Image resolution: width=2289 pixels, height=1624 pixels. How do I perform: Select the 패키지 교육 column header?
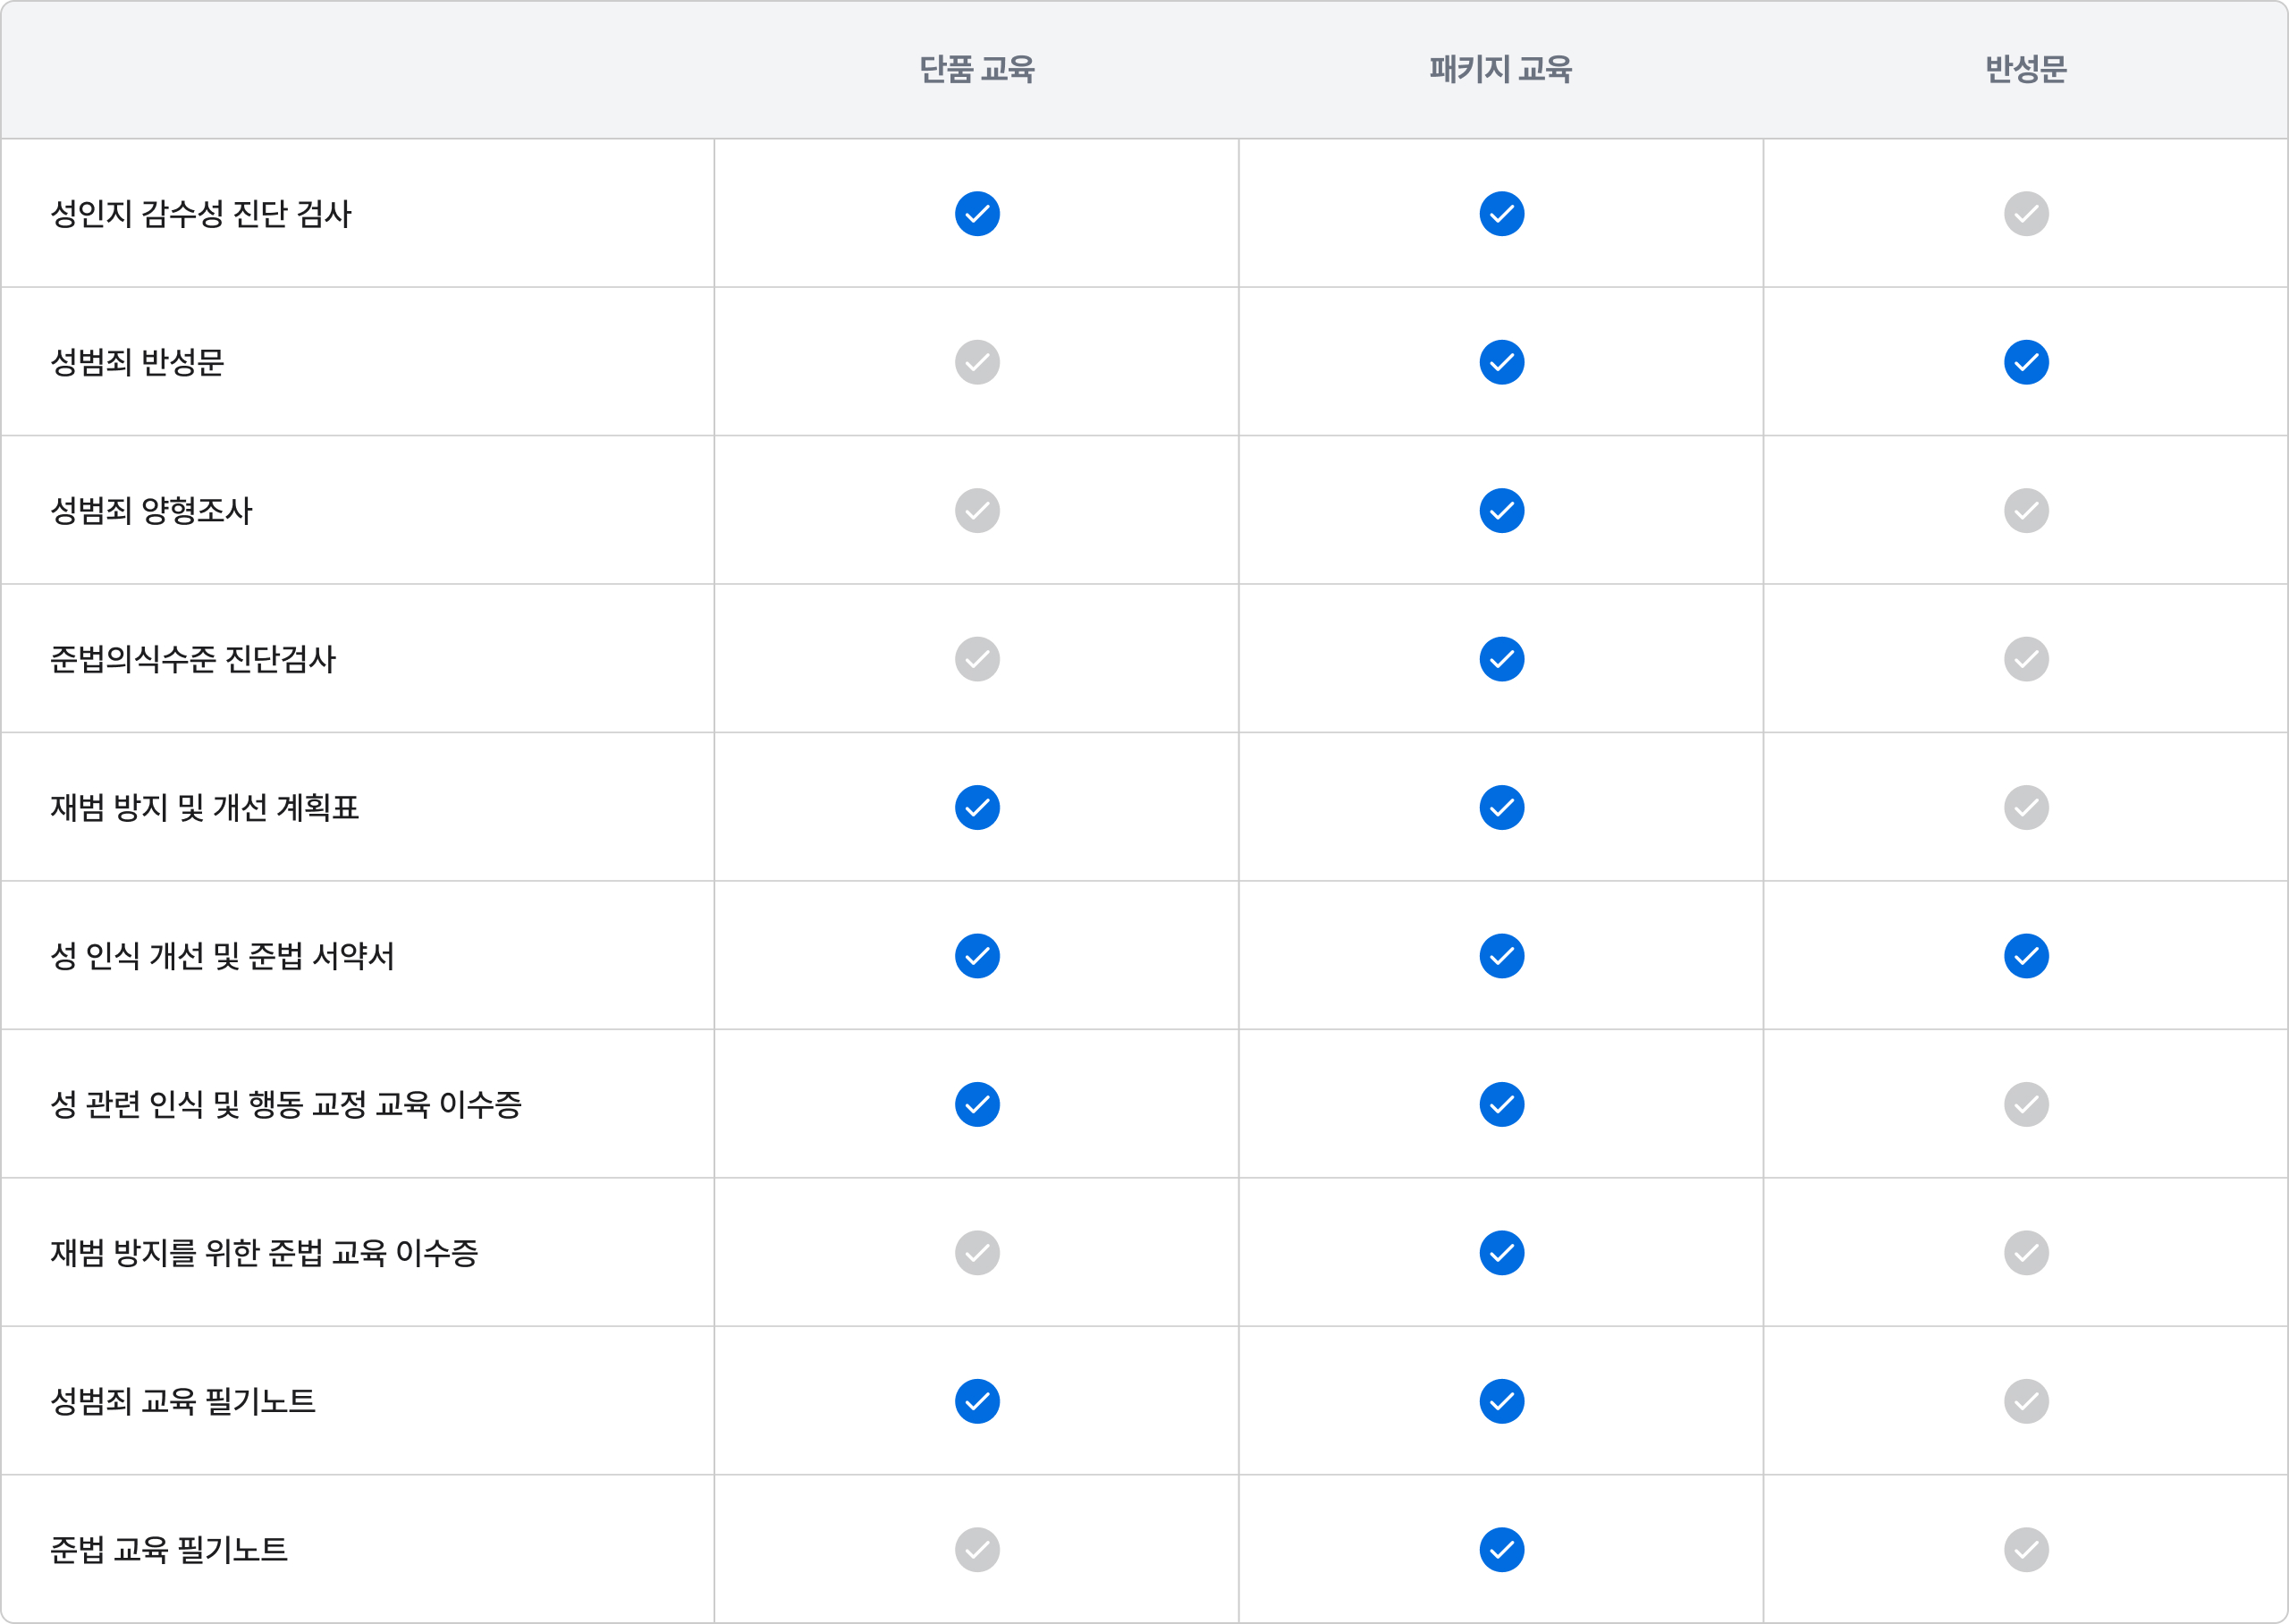1500,69
